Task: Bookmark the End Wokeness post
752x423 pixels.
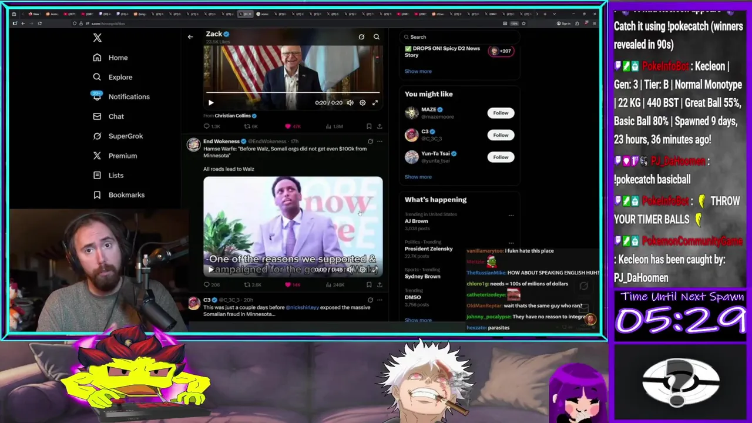Action: pos(369,285)
